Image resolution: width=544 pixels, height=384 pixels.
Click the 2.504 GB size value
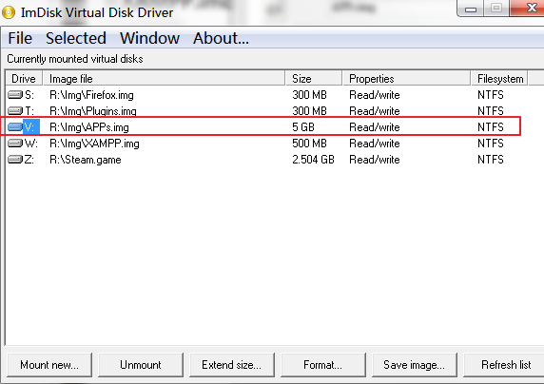(x=313, y=160)
